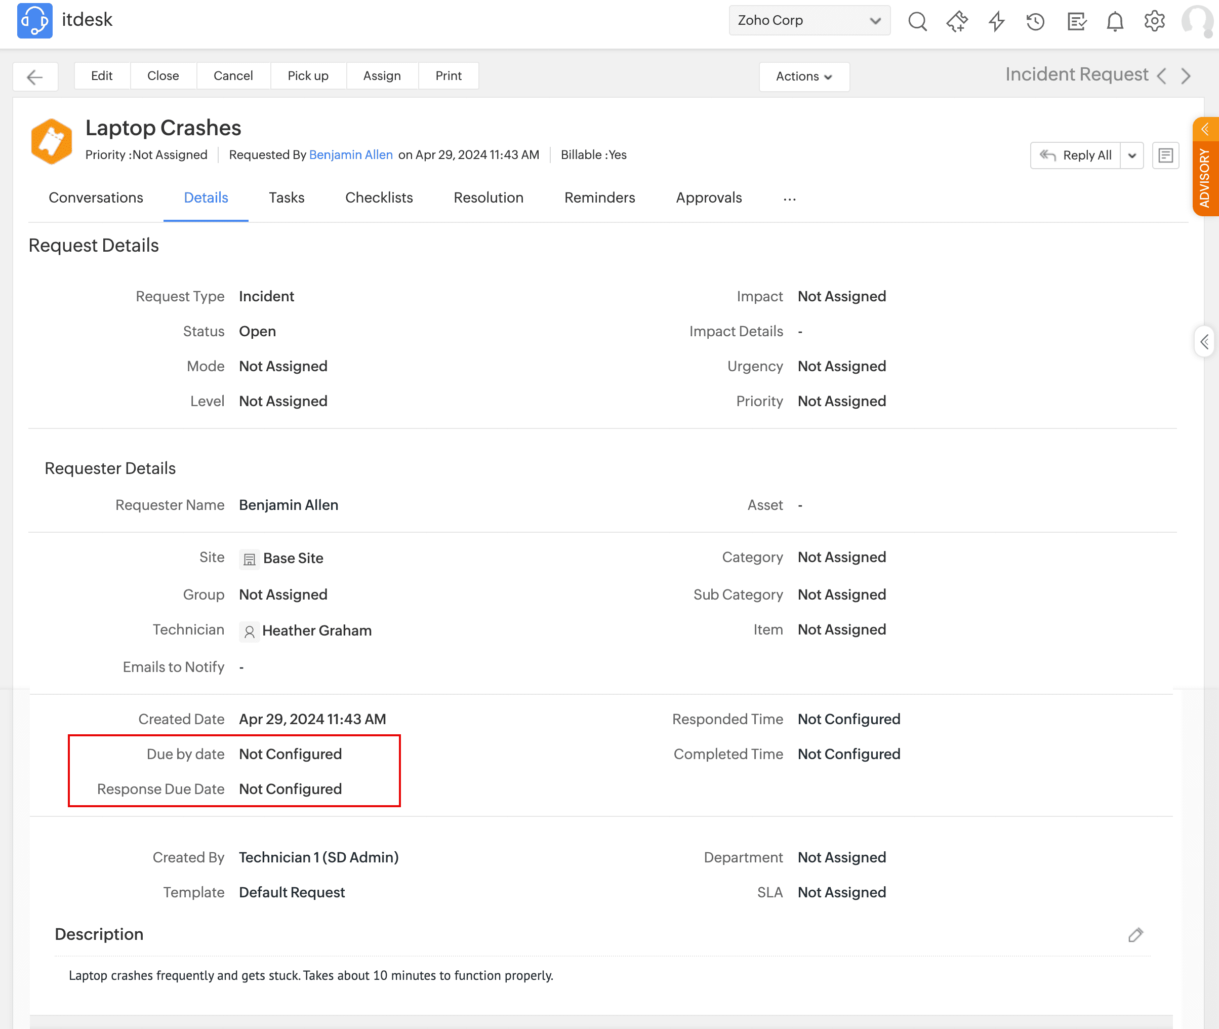
Task: Switch to the Conversations tab
Action: point(96,198)
